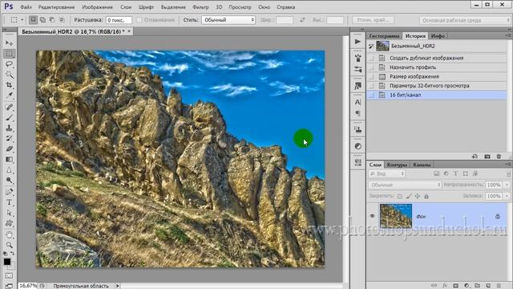Select the Lasso tool
513x289 pixels.
(x=9, y=64)
